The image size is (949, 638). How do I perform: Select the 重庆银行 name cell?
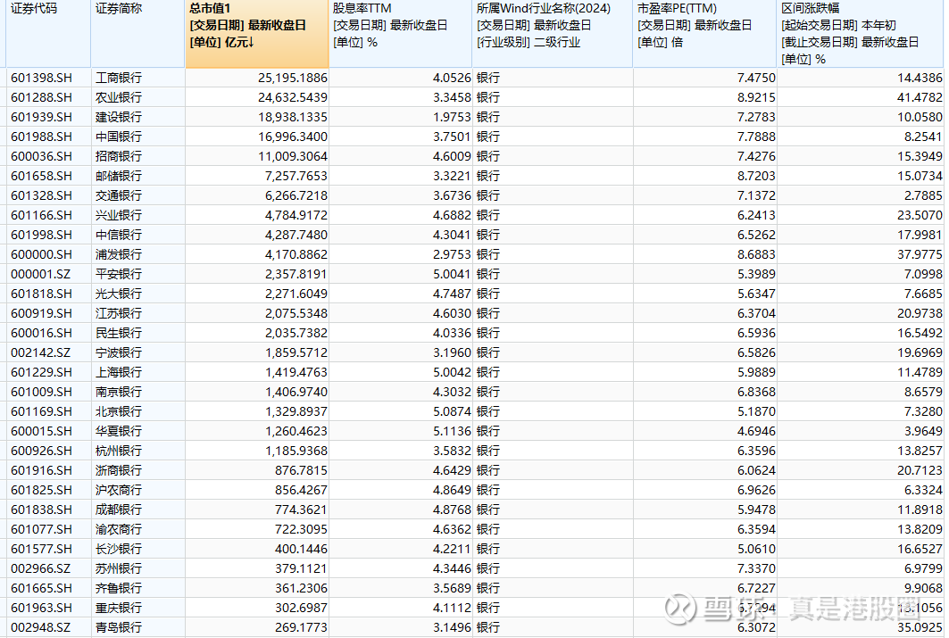tap(119, 609)
